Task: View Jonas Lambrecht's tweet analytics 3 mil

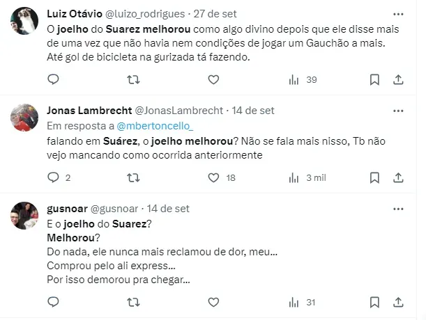Action: click(303, 177)
